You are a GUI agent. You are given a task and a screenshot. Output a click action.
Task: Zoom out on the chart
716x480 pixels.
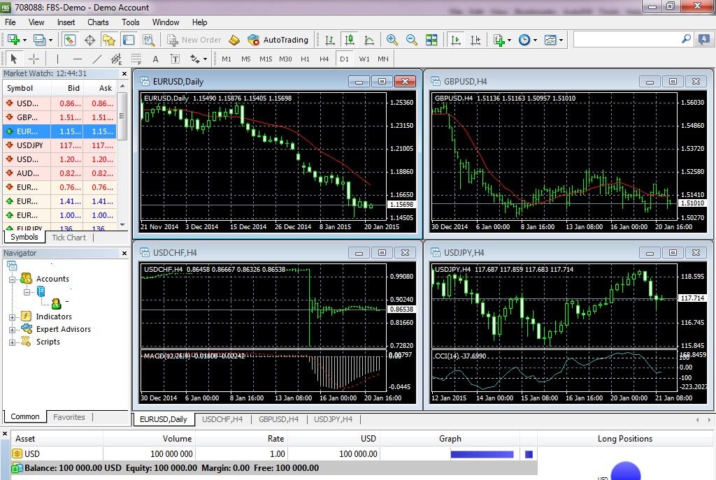click(411, 40)
